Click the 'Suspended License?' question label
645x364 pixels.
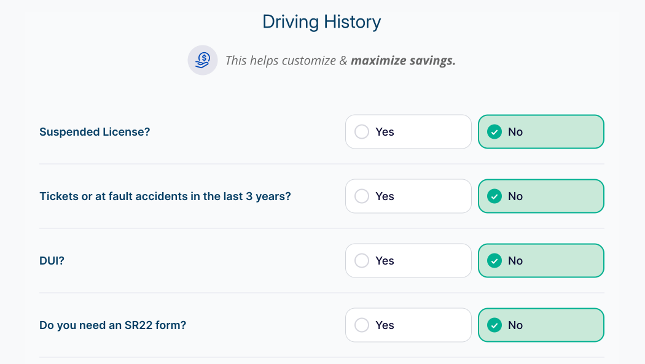[95, 132]
